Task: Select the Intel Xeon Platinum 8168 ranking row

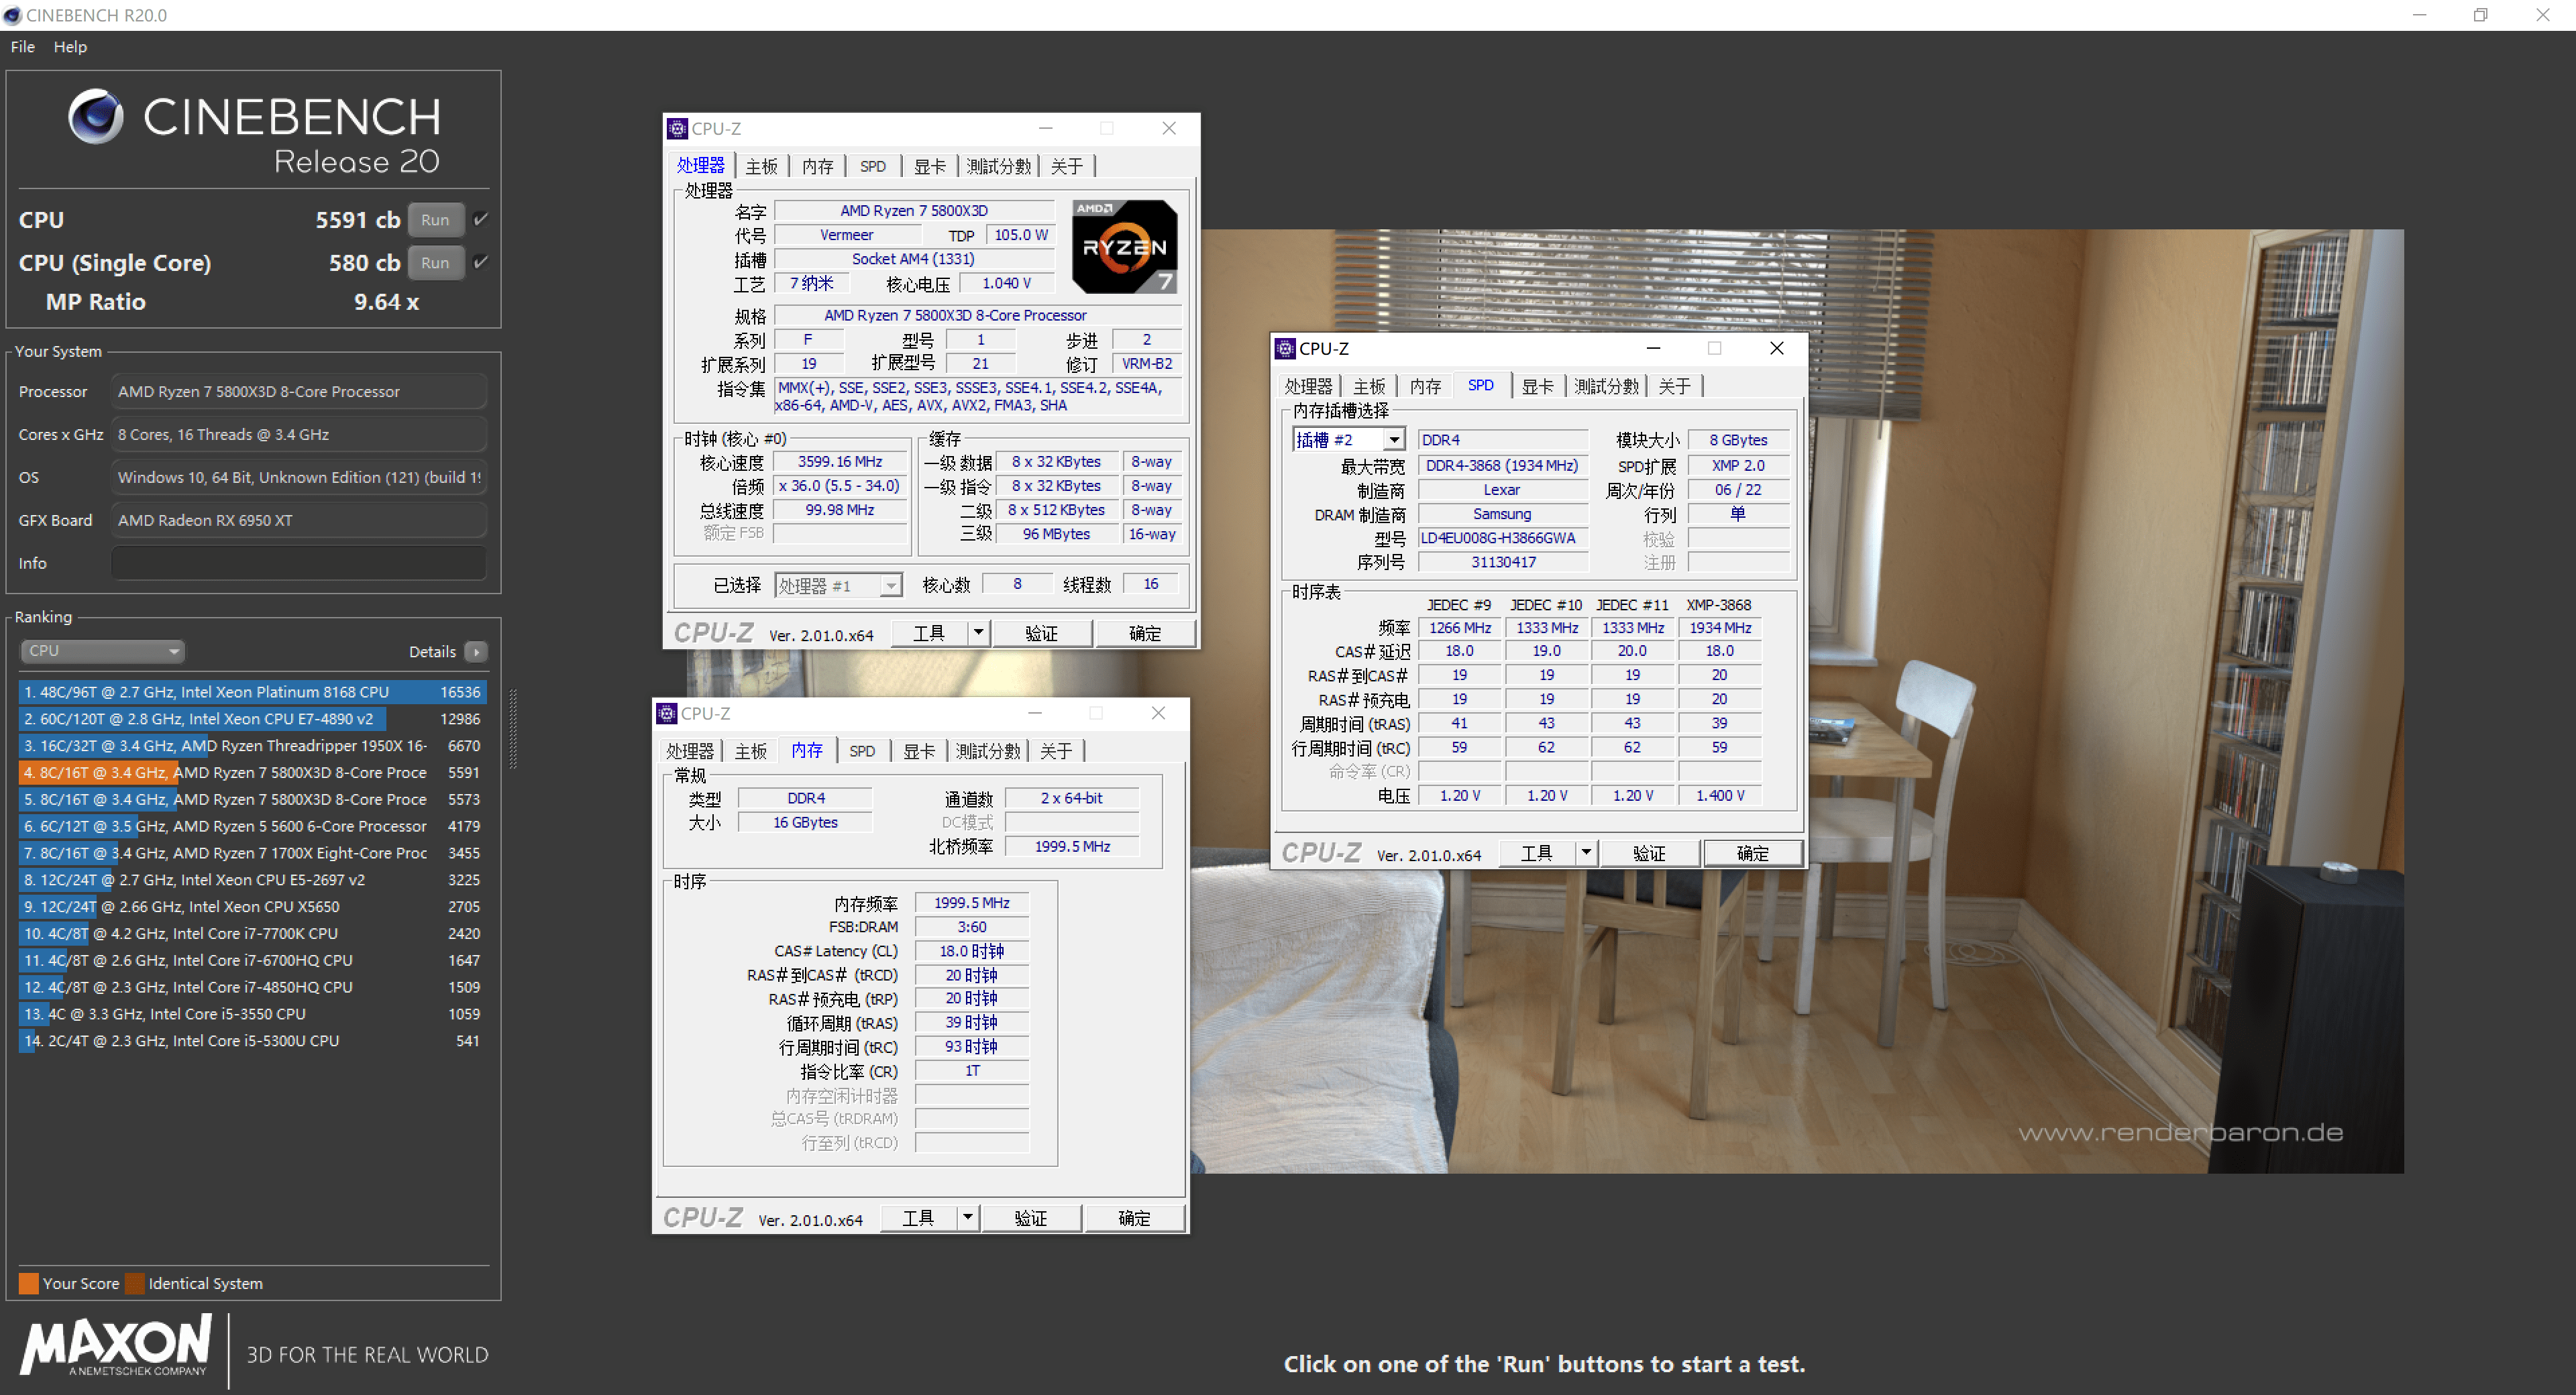Action: tap(253, 692)
